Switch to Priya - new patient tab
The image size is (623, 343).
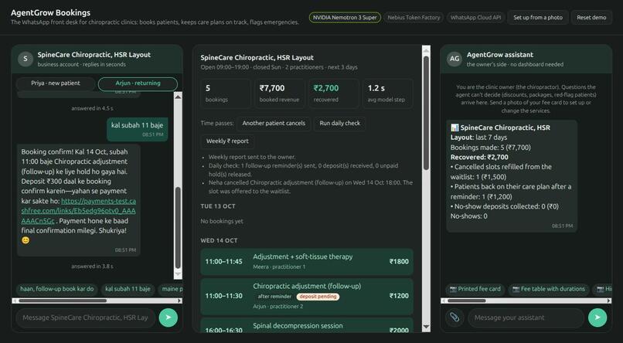tap(56, 83)
